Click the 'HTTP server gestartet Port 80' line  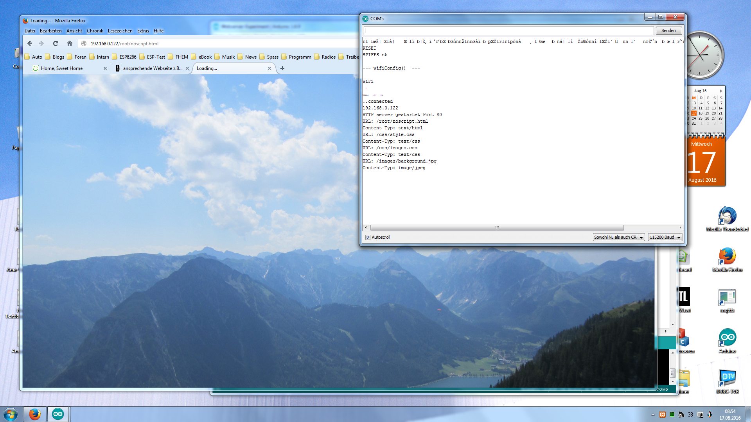click(x=402, y=115)
